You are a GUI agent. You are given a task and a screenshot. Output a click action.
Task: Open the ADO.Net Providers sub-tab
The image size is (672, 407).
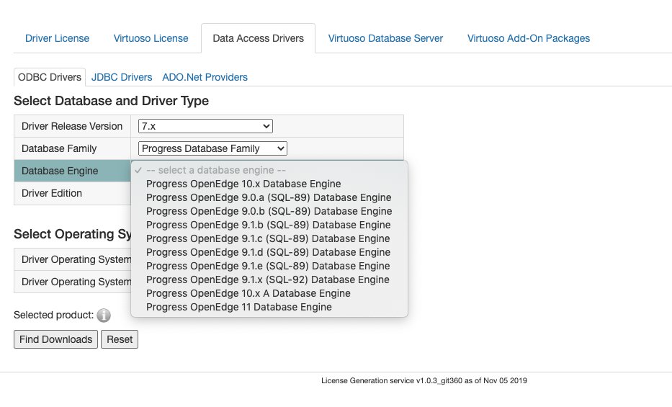(205, 77)
